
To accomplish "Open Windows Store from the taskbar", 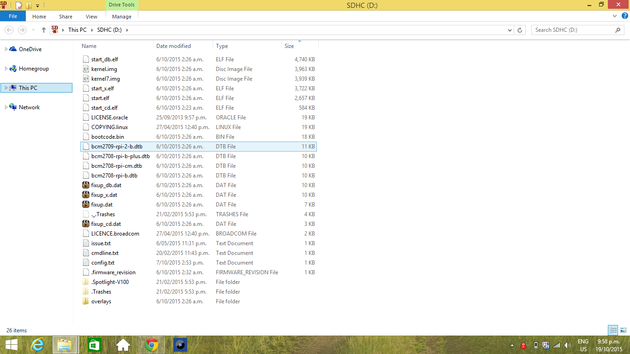I will pos(94,345).
